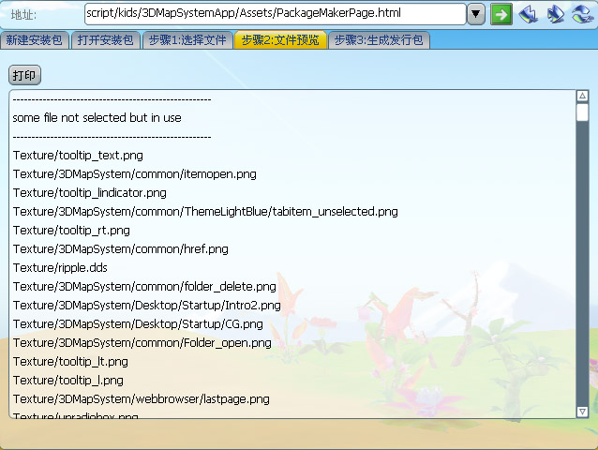
Task: Click the scrollbar up arrow
Action: pos(582,96)
